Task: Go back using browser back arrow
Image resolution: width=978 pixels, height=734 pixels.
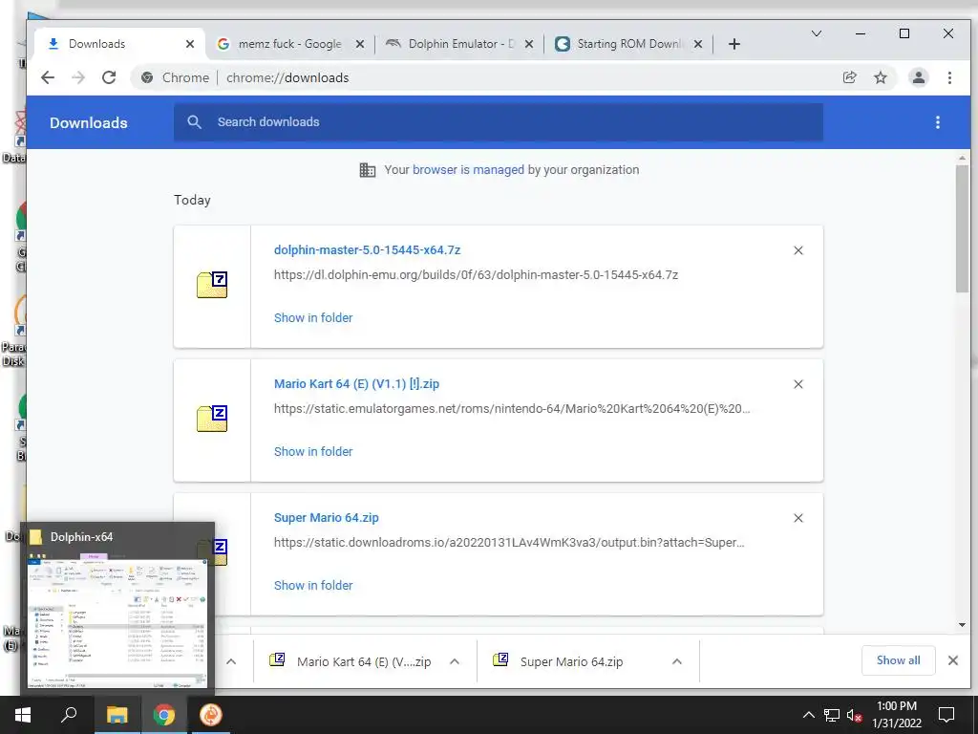Action: [x=48, y=77]
